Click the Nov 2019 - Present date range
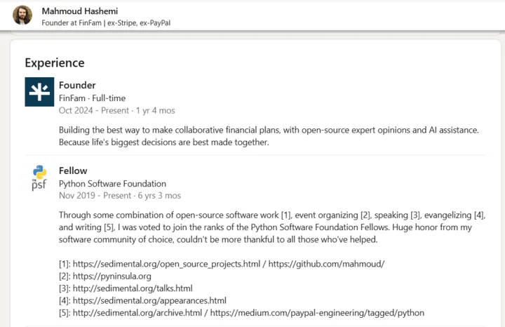Image resolution: width=505 pixels, height=327 pixels. click(x=119, y=196)
